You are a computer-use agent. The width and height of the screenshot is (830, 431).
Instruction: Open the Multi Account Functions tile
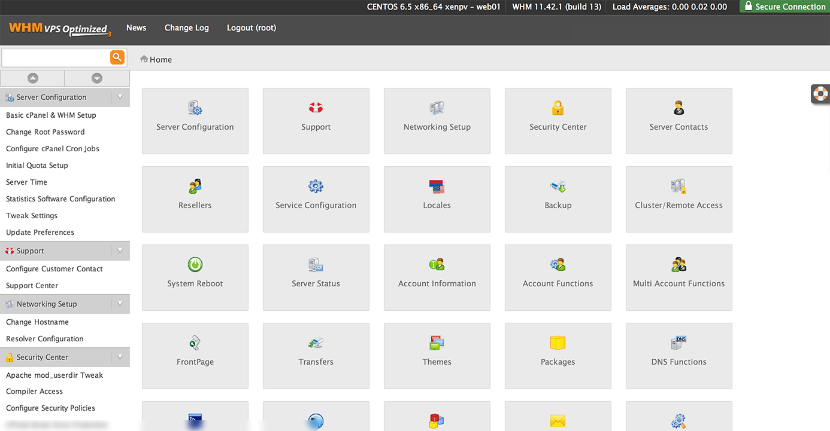click(679, 278)
